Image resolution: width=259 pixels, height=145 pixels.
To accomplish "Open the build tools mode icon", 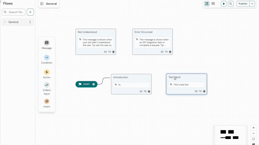I will [207, 4].
